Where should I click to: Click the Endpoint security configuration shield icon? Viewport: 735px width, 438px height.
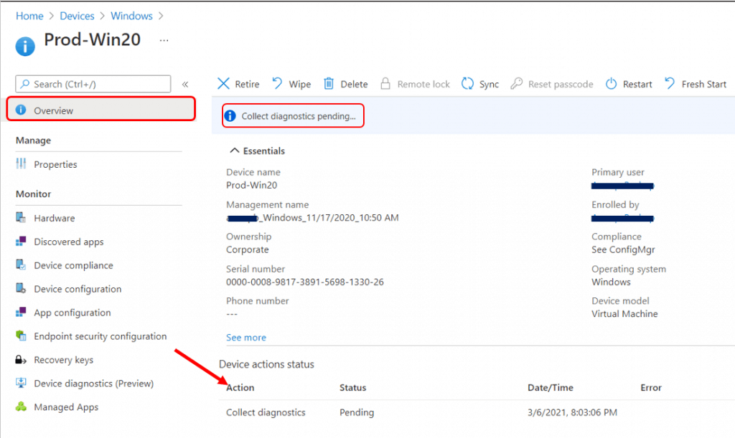coord(21,335)
